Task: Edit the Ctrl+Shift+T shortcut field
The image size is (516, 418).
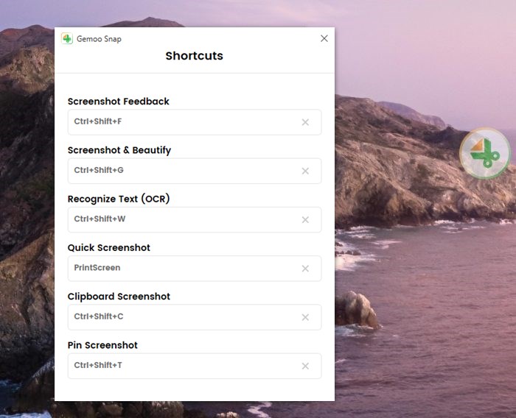Action: point(195,366)
